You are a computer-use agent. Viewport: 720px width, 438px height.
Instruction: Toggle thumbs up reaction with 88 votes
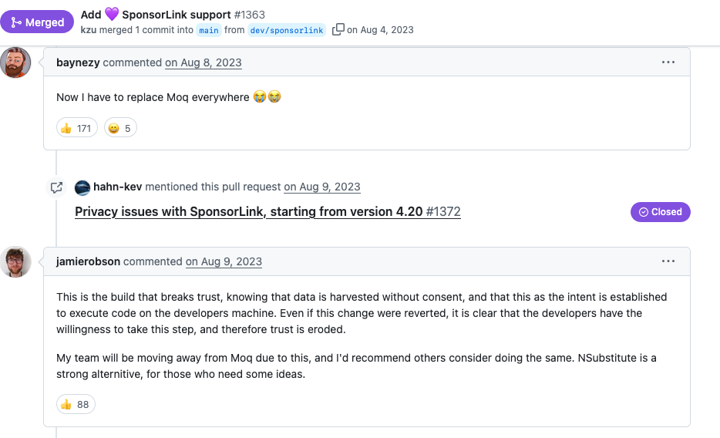coord(76,404)
